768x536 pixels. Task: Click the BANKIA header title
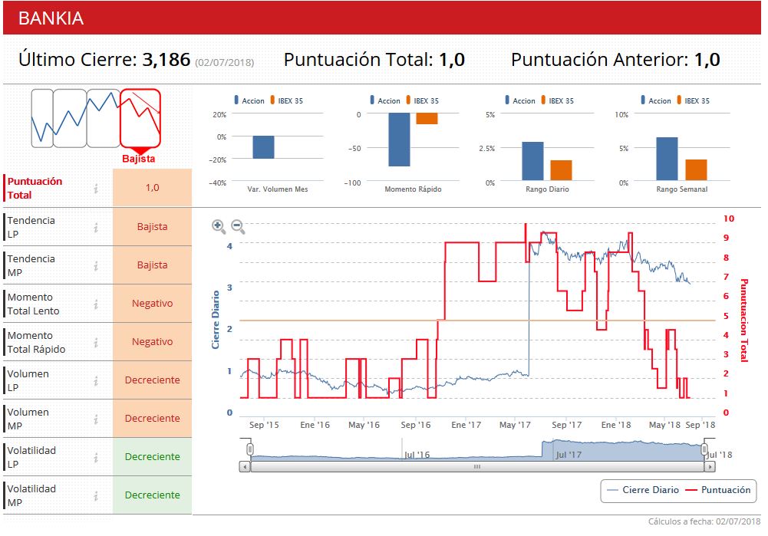tap(51, 18)
